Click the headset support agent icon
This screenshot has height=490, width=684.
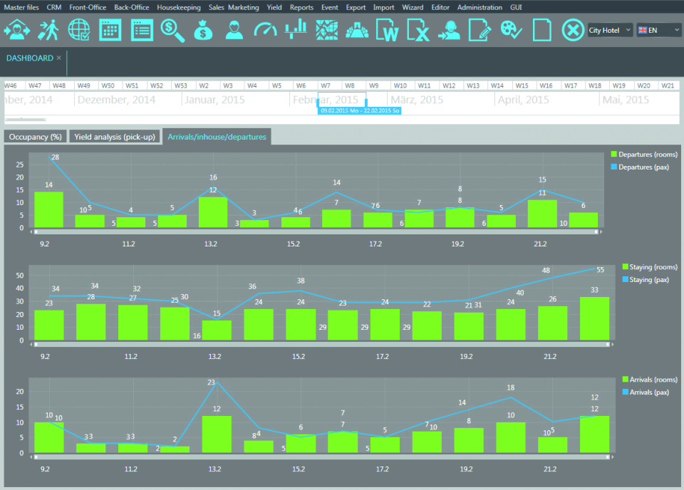pyautogui.click(x=449, y=30)
